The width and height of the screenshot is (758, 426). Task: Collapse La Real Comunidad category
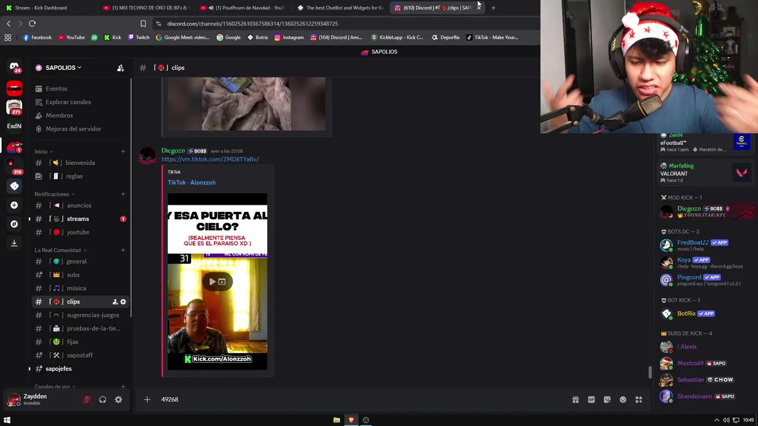click(x=60, y=250)
